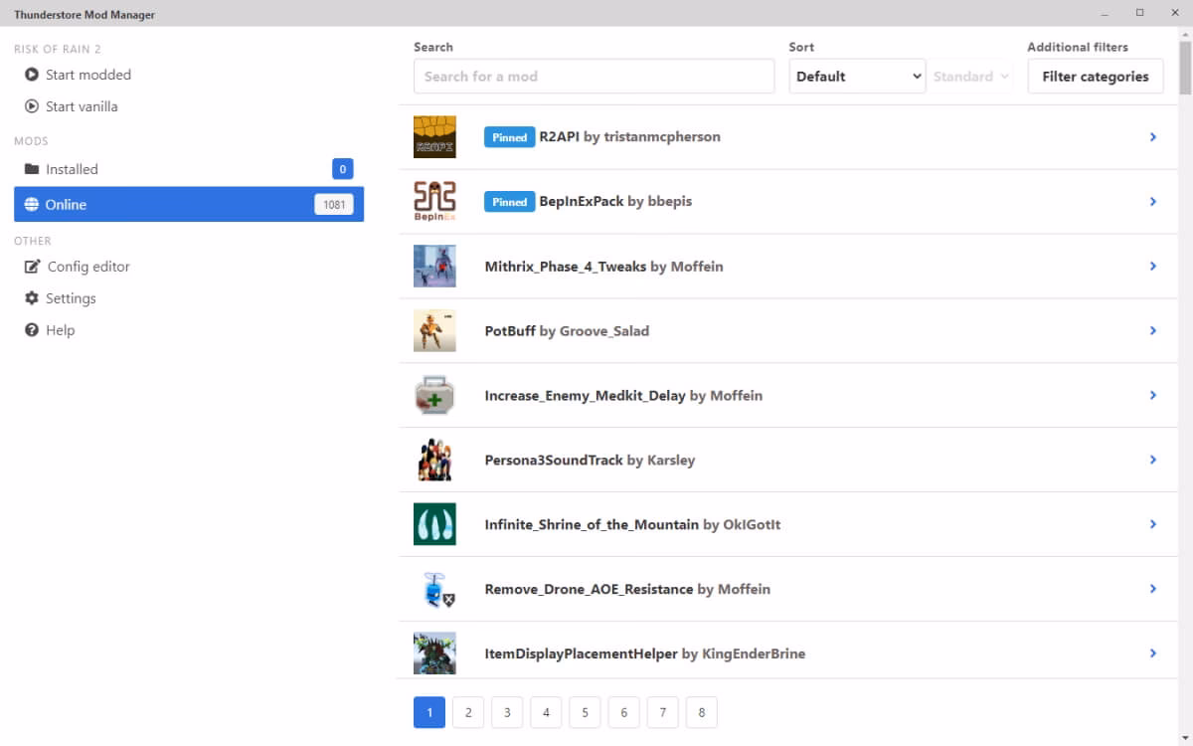This screenshot has width=1193, height=746.
Task: Open the R2API mod thumbnail
Action: tap(434, 137)
